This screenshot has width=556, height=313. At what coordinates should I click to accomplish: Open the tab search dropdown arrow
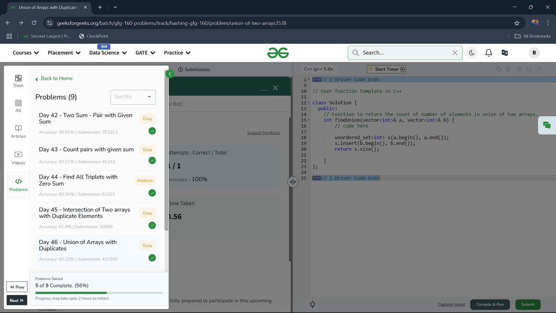(115, 7)
